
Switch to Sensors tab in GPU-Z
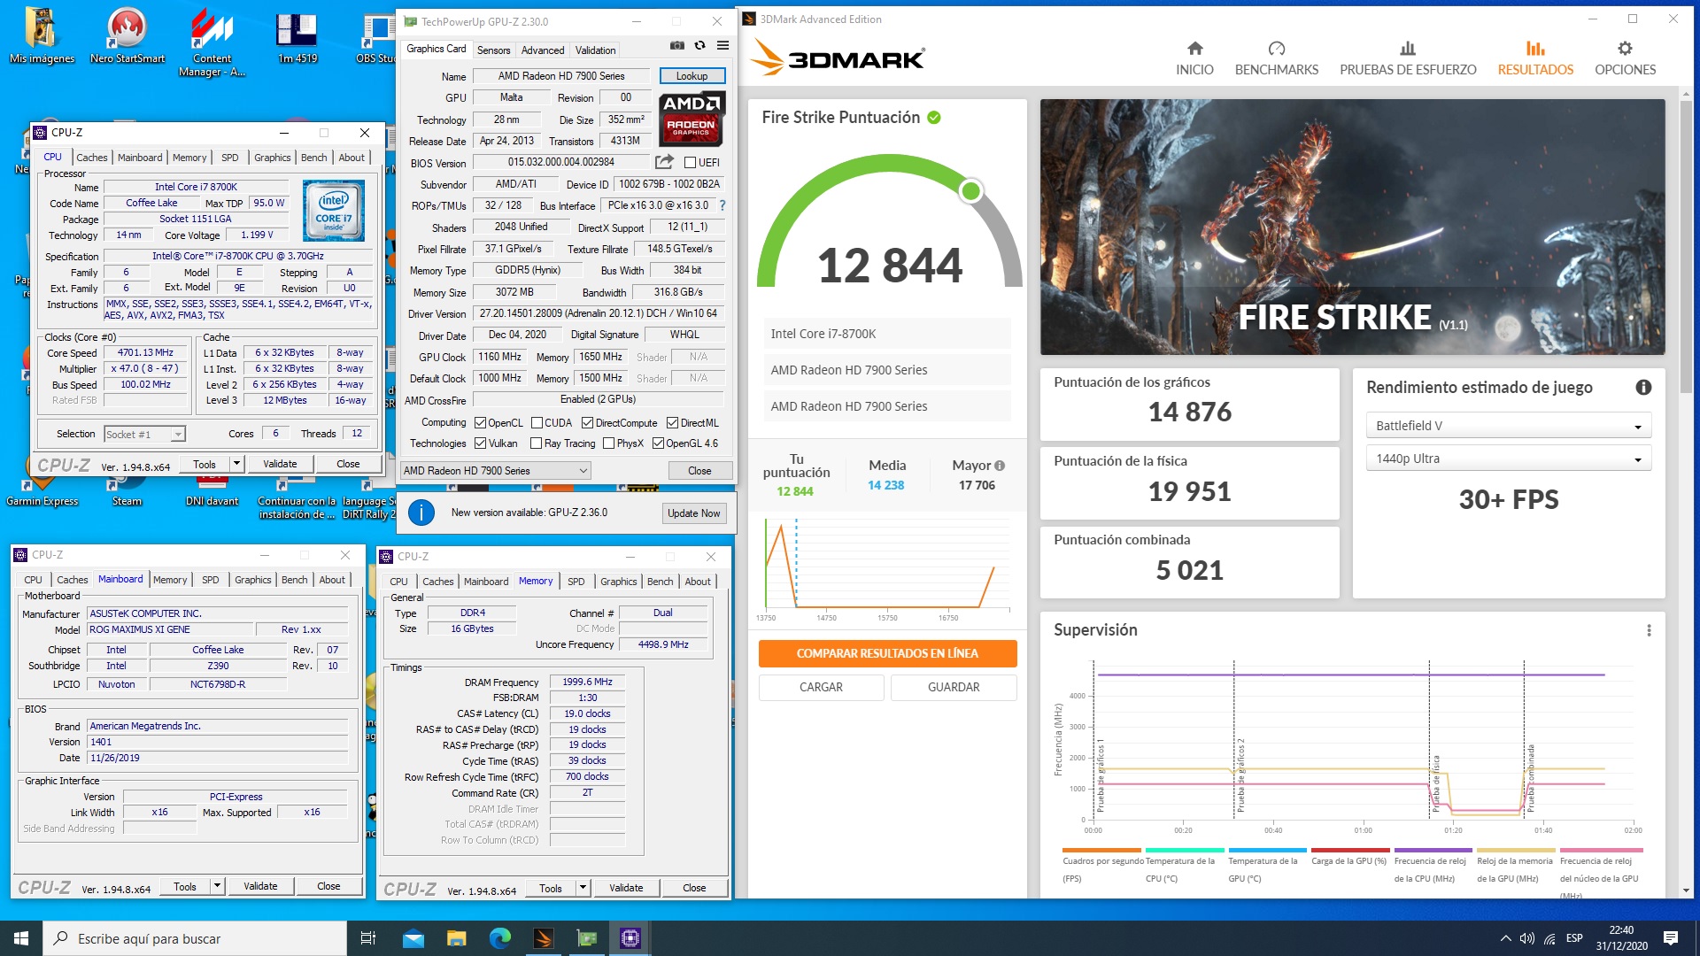click(493, 50)
